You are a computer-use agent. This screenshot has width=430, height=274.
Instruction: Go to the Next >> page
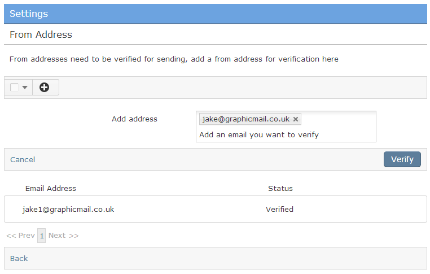[x=63, y=236]
